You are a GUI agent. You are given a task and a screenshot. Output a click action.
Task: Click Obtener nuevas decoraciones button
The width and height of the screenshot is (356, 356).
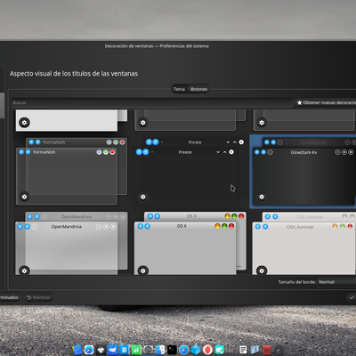326,102
